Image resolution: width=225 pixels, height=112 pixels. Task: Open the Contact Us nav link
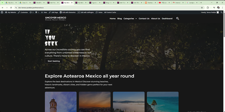[x=144, y=19]
